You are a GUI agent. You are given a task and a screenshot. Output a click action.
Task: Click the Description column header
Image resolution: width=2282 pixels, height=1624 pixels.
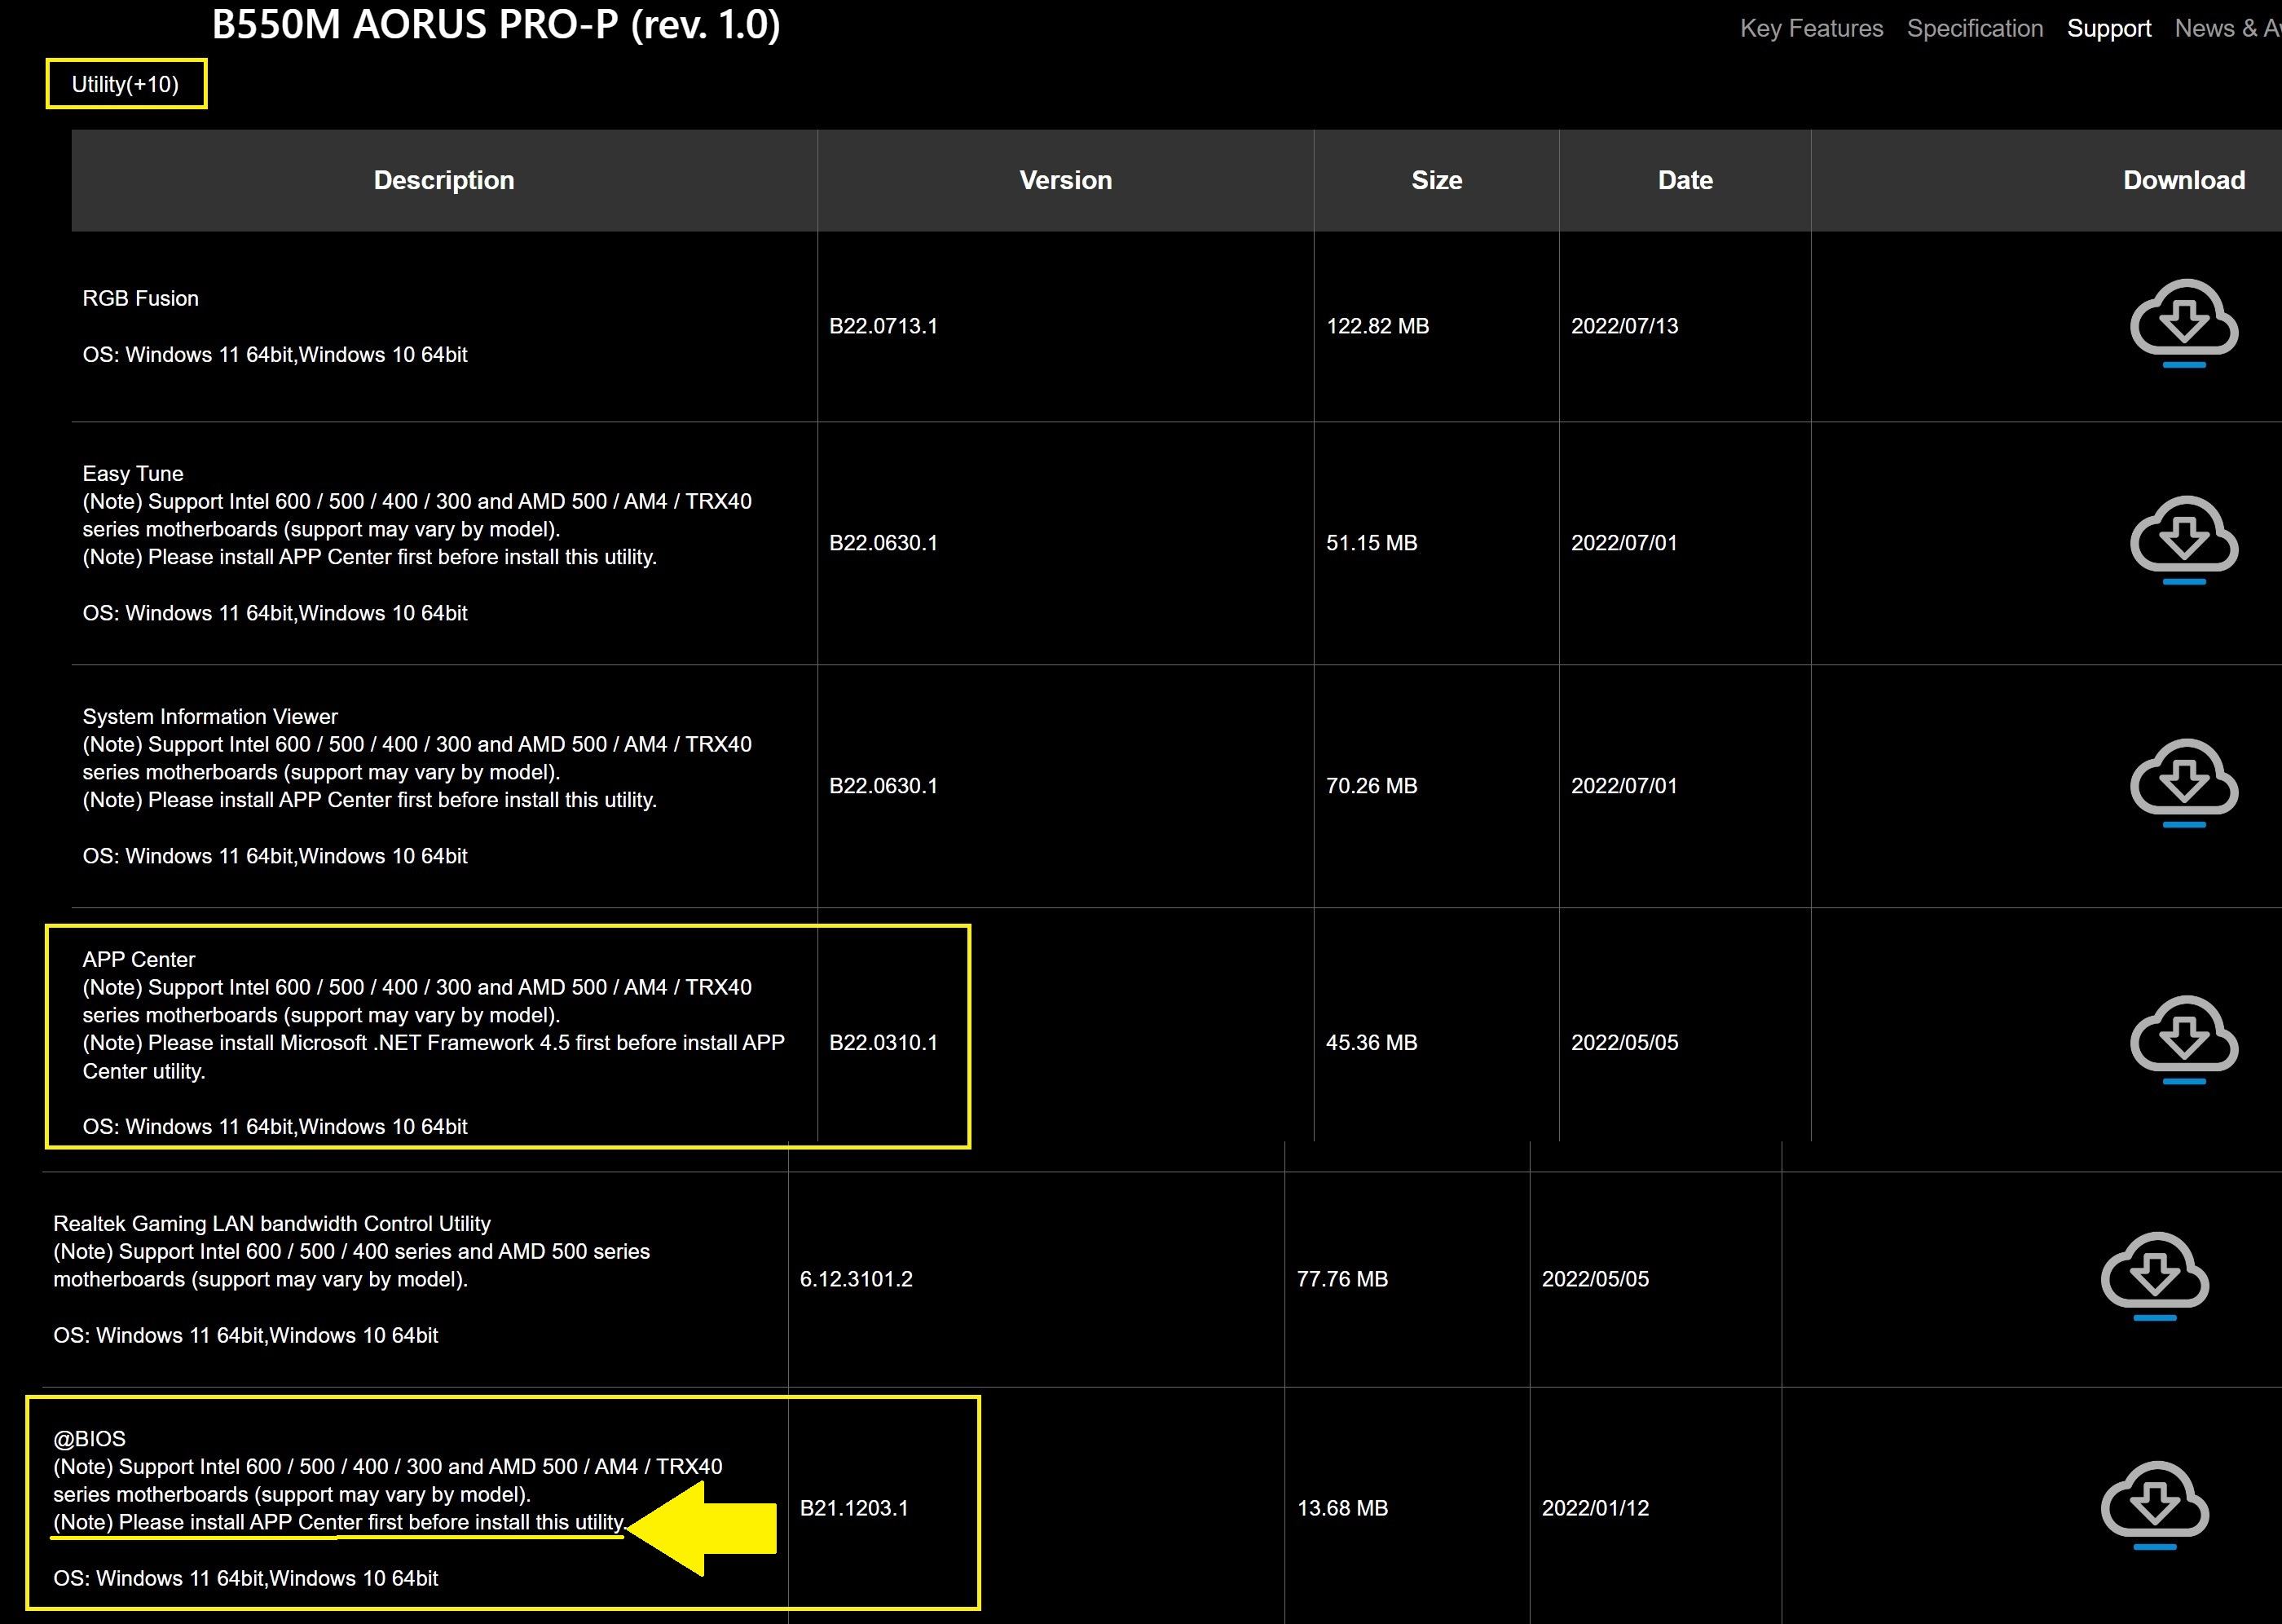click(x=444, y=180)
